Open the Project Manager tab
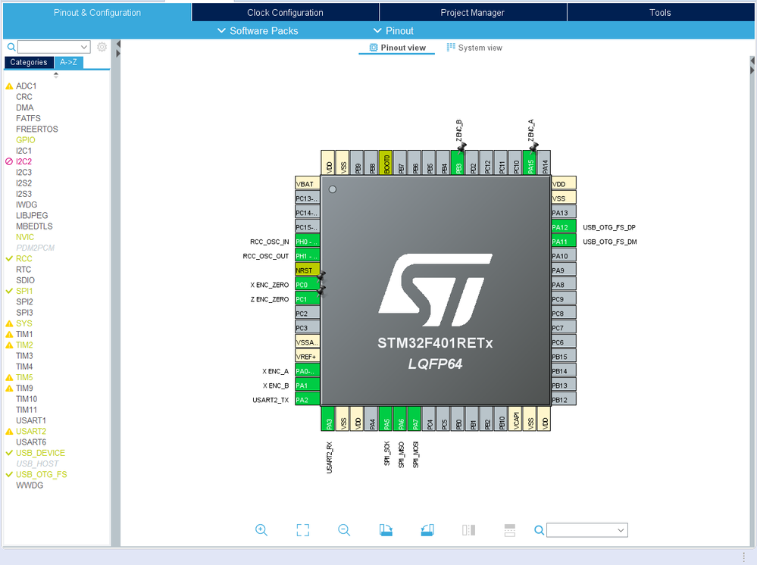 [x=473, y=13]
